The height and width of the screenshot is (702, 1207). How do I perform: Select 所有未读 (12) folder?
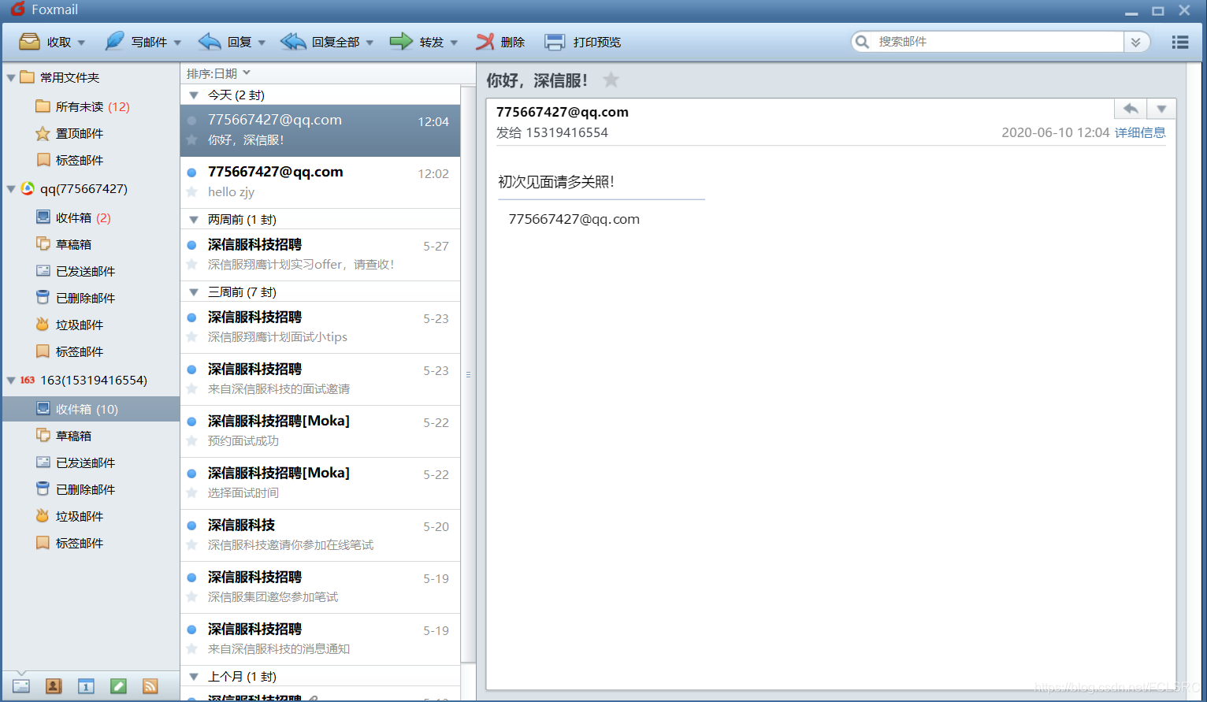pyautogui.click(x=91, y=107)
